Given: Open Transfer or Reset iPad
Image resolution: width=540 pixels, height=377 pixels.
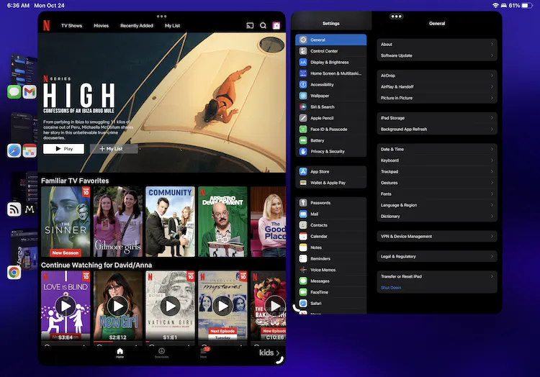Looking at the screenshot, I should click(437, 276).
